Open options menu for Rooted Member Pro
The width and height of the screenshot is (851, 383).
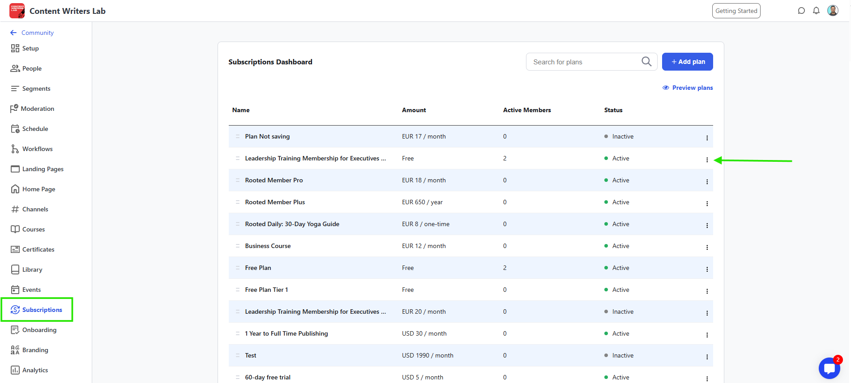[707, 181]
